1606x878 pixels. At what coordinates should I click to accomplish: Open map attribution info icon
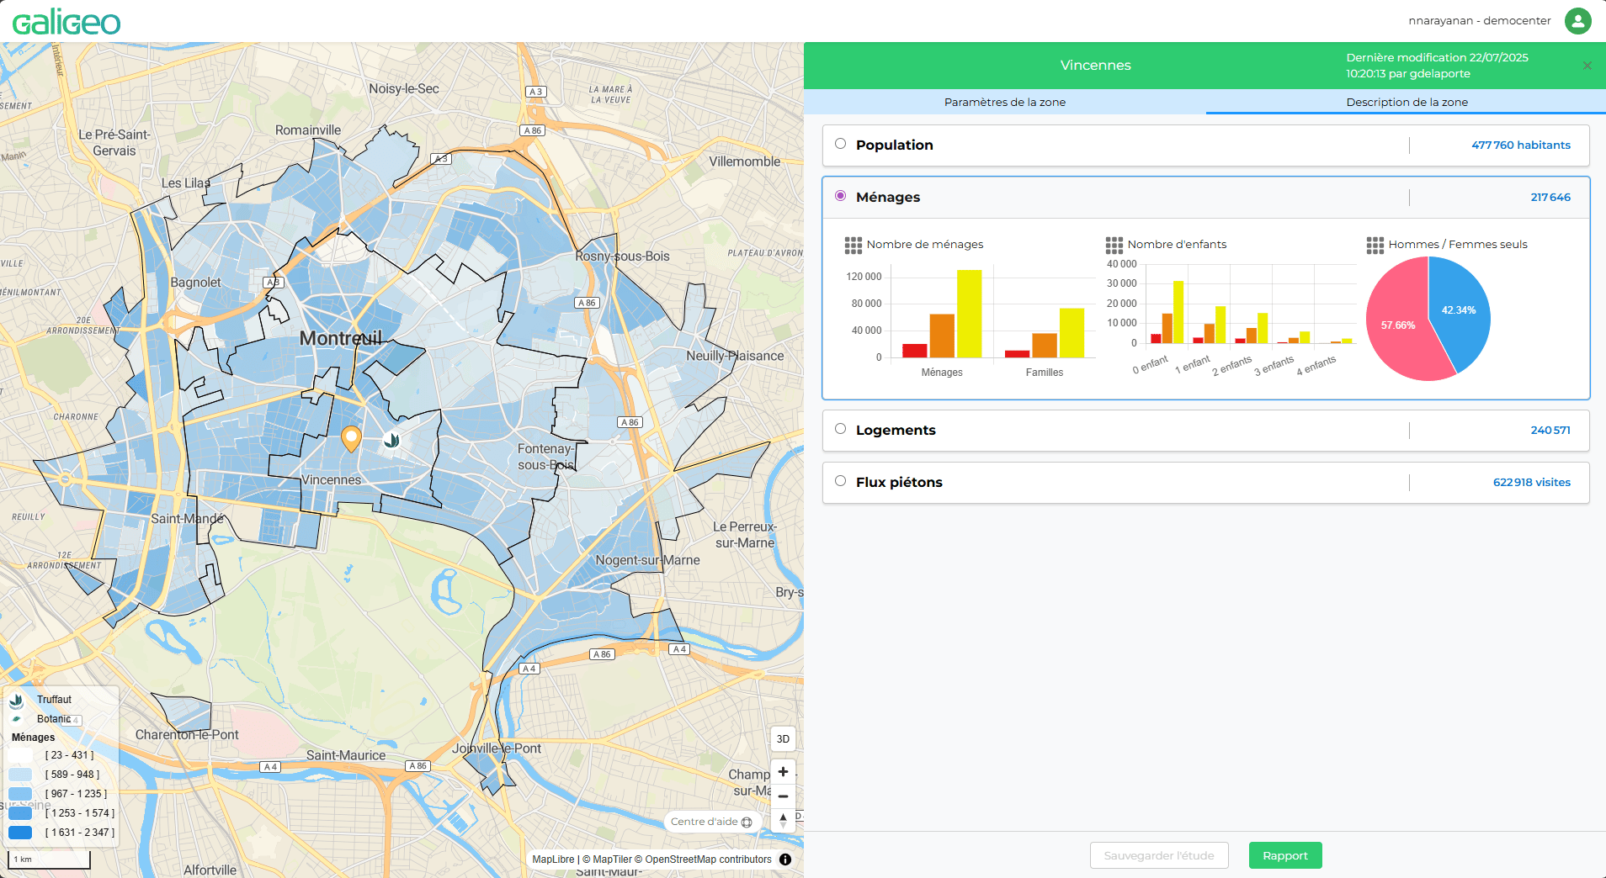[785, 859]
